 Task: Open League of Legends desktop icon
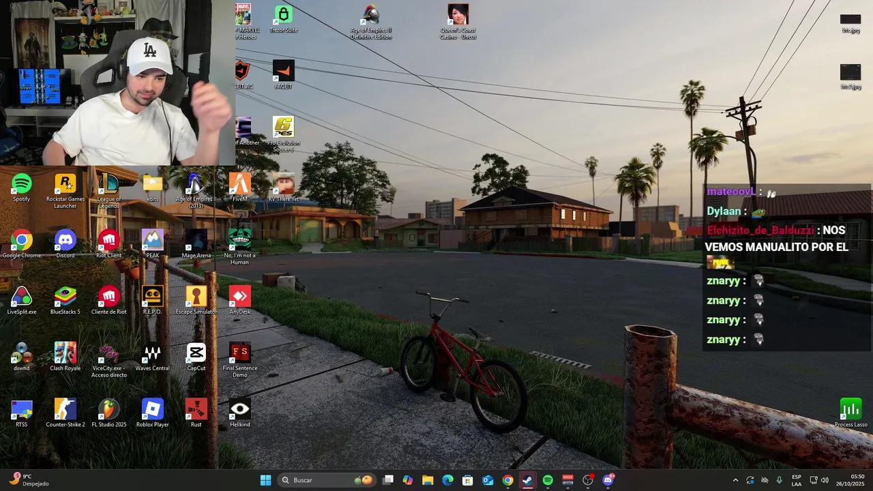(109, 191)
